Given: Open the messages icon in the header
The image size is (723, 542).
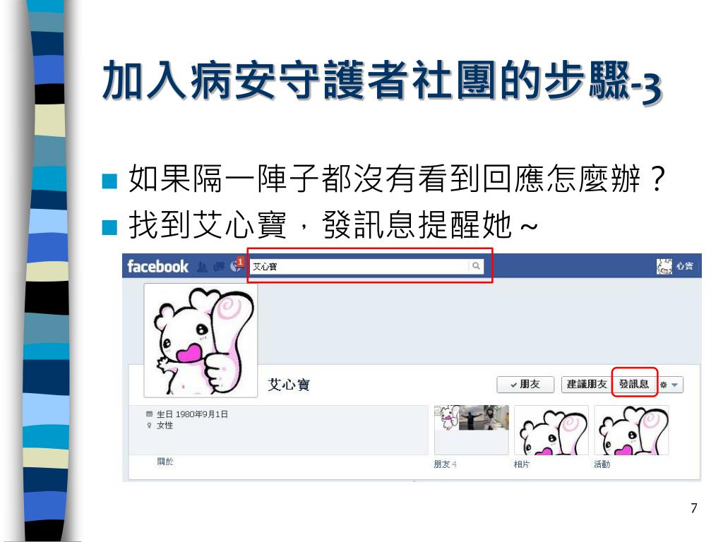Looking at the screenshot, I should (x=219, y=267).
